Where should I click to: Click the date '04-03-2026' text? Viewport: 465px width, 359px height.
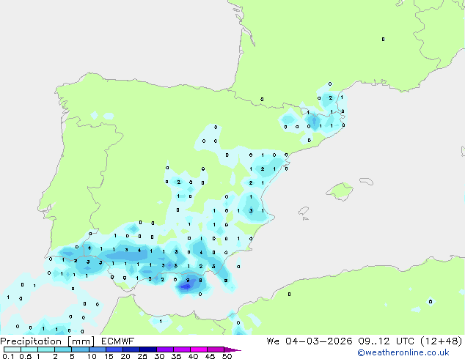point(319,341)
